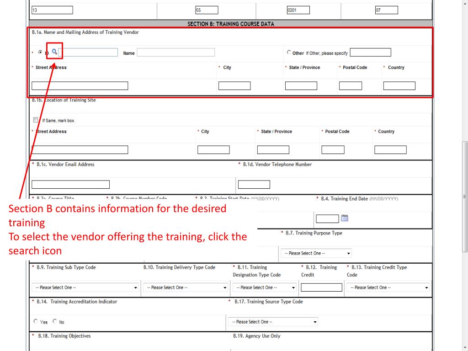Select the B.1a vendor Postal Code field
This screenshot has width=468, height=351.
tap(351, 86)
